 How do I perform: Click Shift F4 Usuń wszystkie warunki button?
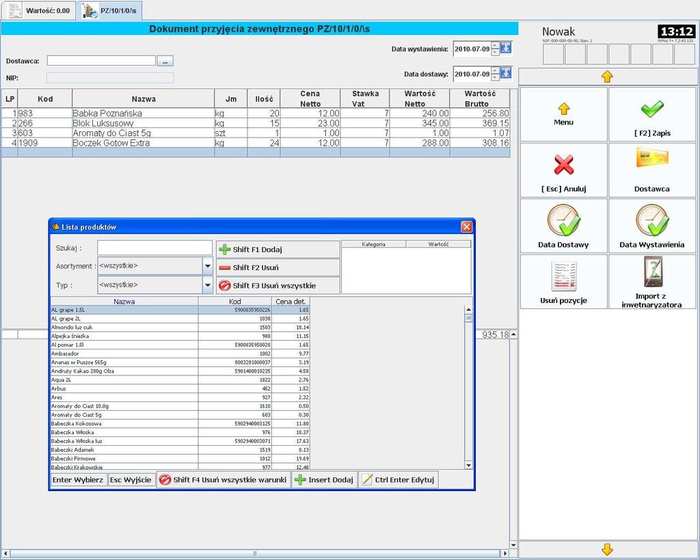[224, 479]
